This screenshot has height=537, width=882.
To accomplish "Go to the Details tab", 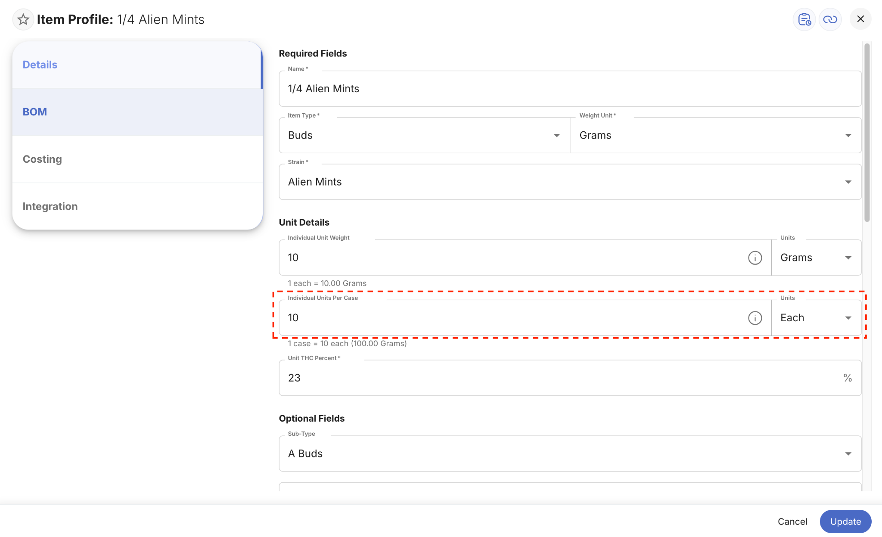I will (x=137, y=65).
